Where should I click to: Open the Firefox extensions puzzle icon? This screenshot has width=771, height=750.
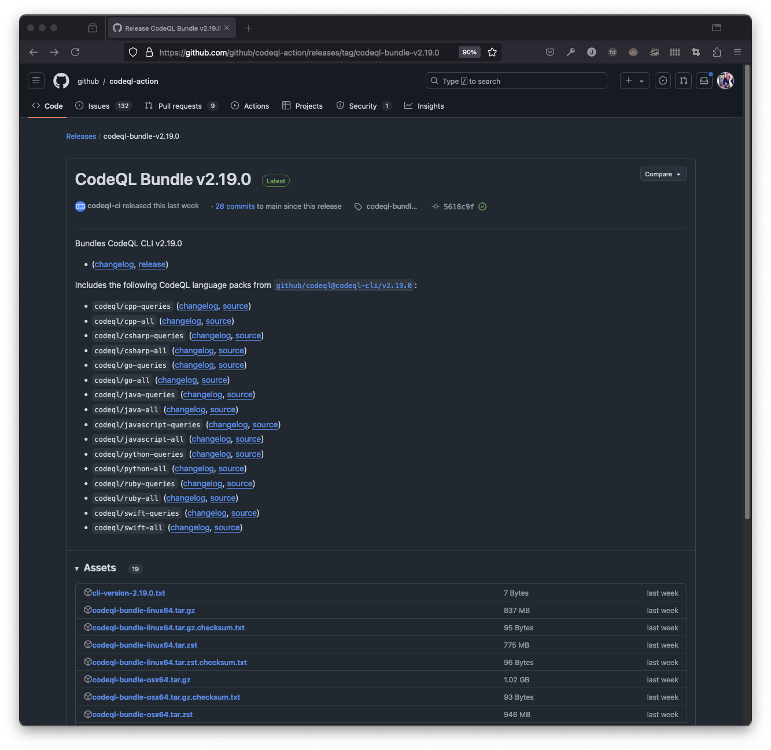[717, 52]
